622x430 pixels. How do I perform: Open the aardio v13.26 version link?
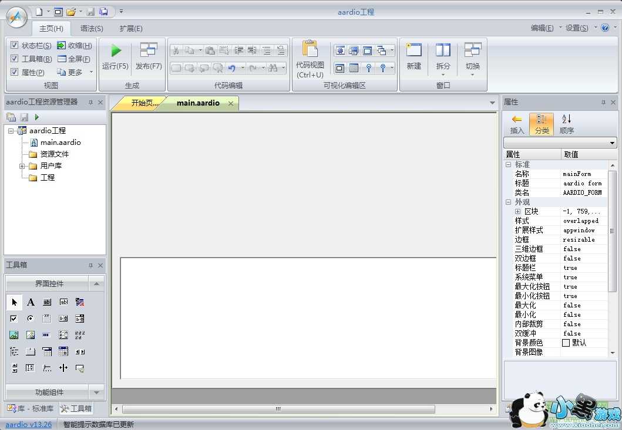pyautogui.click(x=28, y=425)
